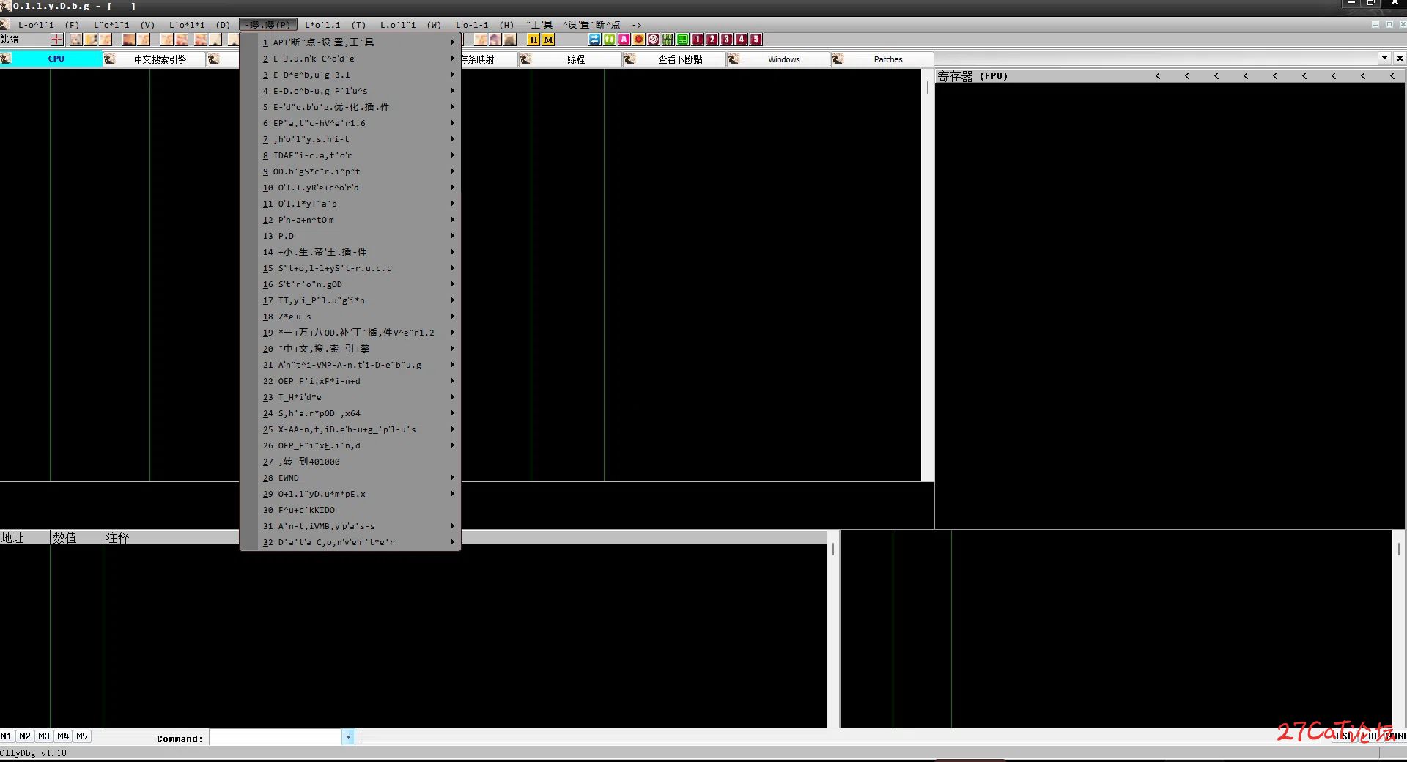Click the M2 button
Screen dimensions: 1407x762
click(x=25, y=736)
